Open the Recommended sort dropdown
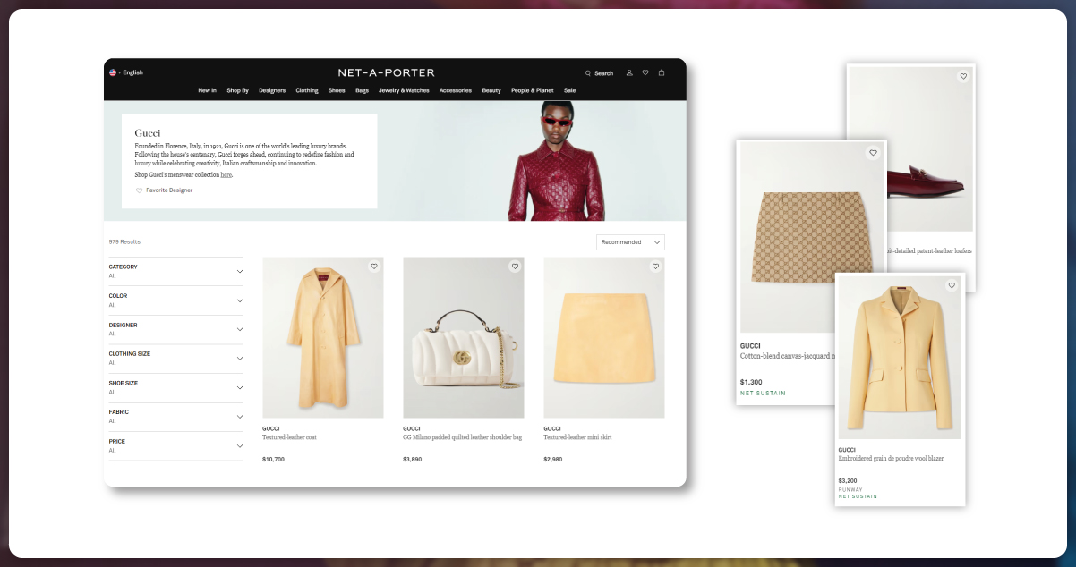The height and width of the screenshot is (567, 1076). pos(630,242)
